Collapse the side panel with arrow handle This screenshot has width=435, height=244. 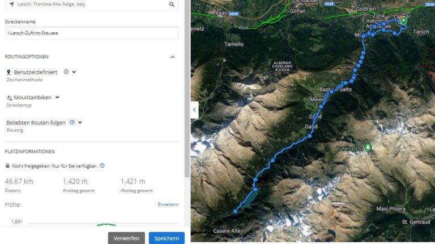(194, 110)
